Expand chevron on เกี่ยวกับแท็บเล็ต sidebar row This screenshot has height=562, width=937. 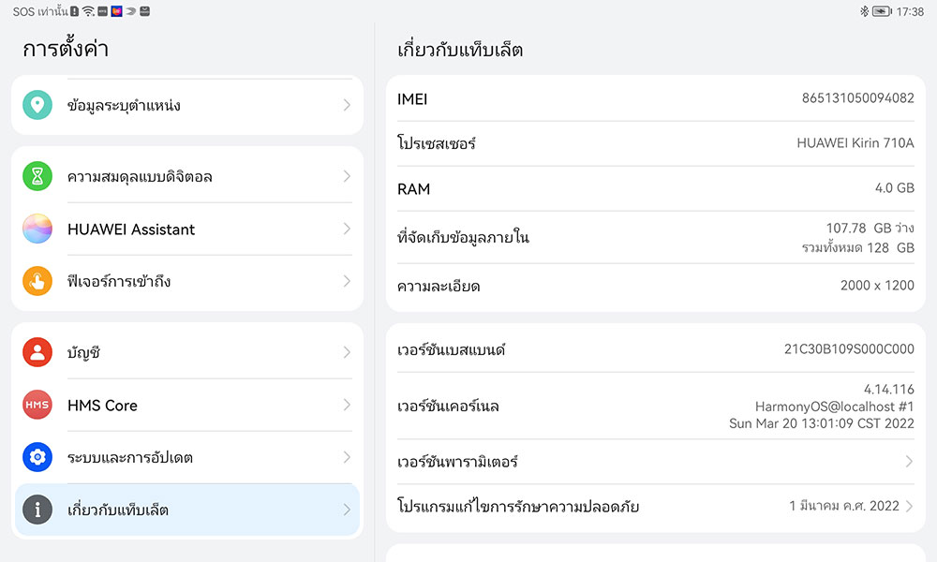click(x=347, y=510)
